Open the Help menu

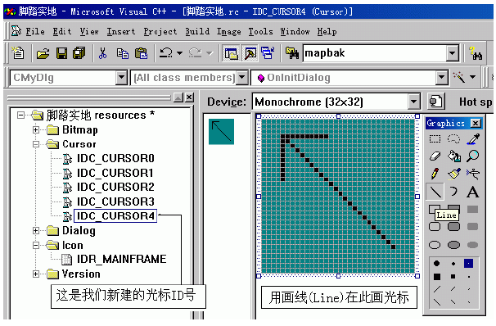(x=327, y=31)
